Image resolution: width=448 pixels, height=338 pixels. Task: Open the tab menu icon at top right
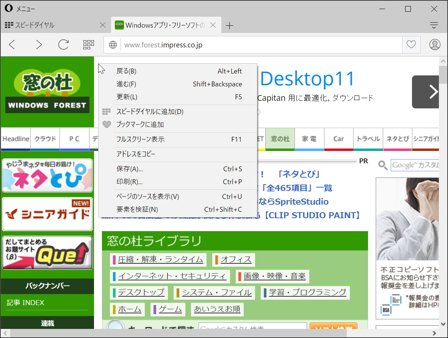click(433, 25)
